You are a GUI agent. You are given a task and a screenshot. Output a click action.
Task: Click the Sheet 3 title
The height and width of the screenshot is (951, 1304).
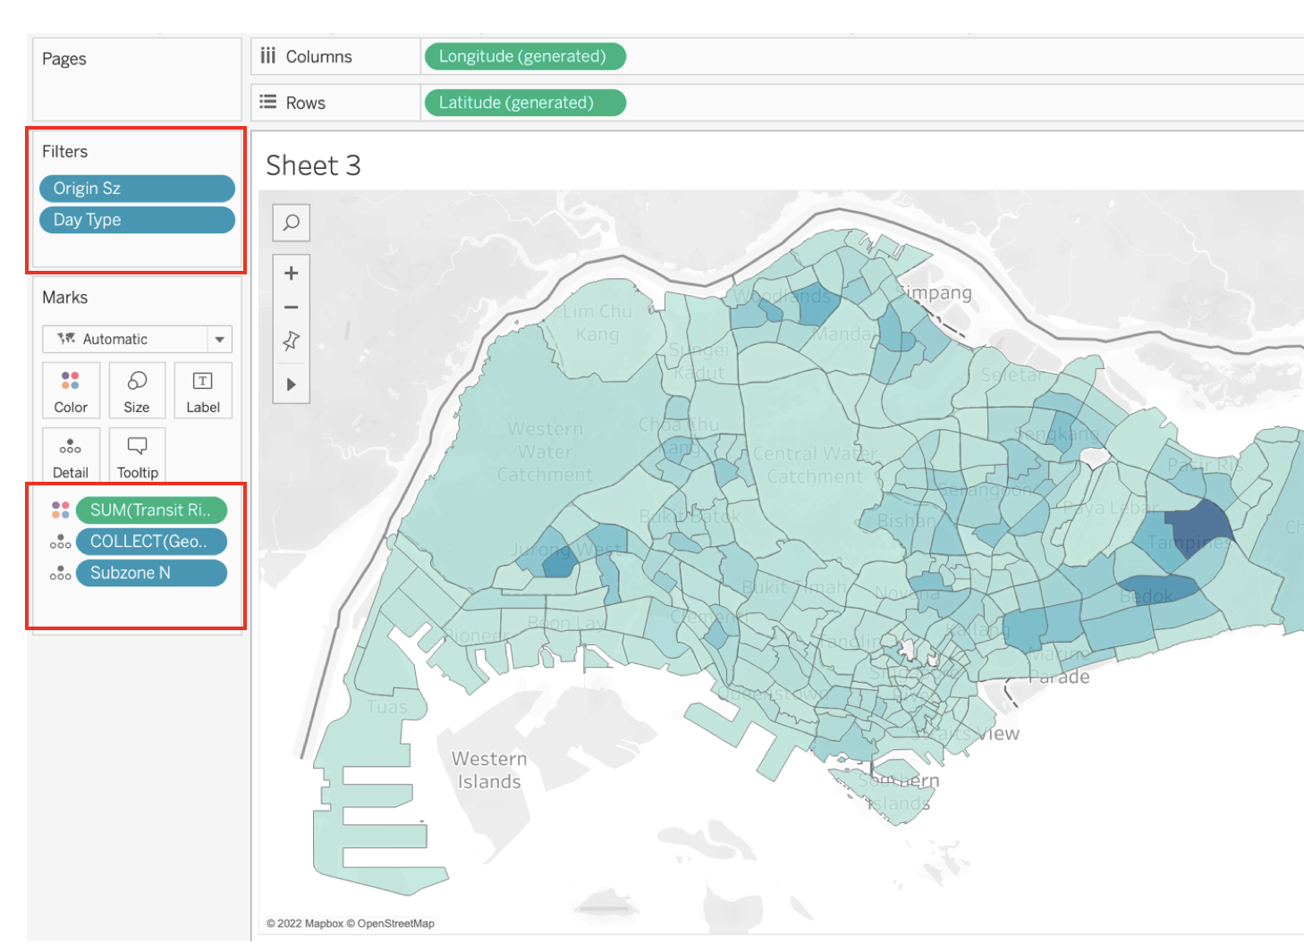coord(313,165)
